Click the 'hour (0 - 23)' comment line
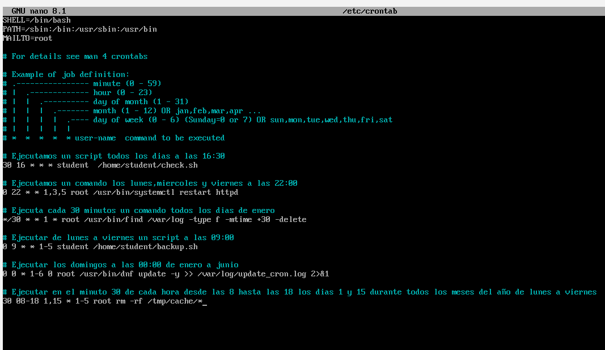Viewport: 605px width, 350px height. point(77,92)
